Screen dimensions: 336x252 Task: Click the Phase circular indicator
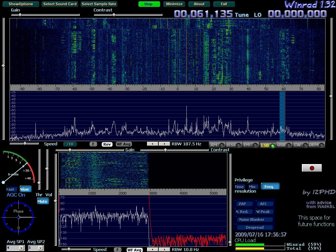click(x=18, y=217)
